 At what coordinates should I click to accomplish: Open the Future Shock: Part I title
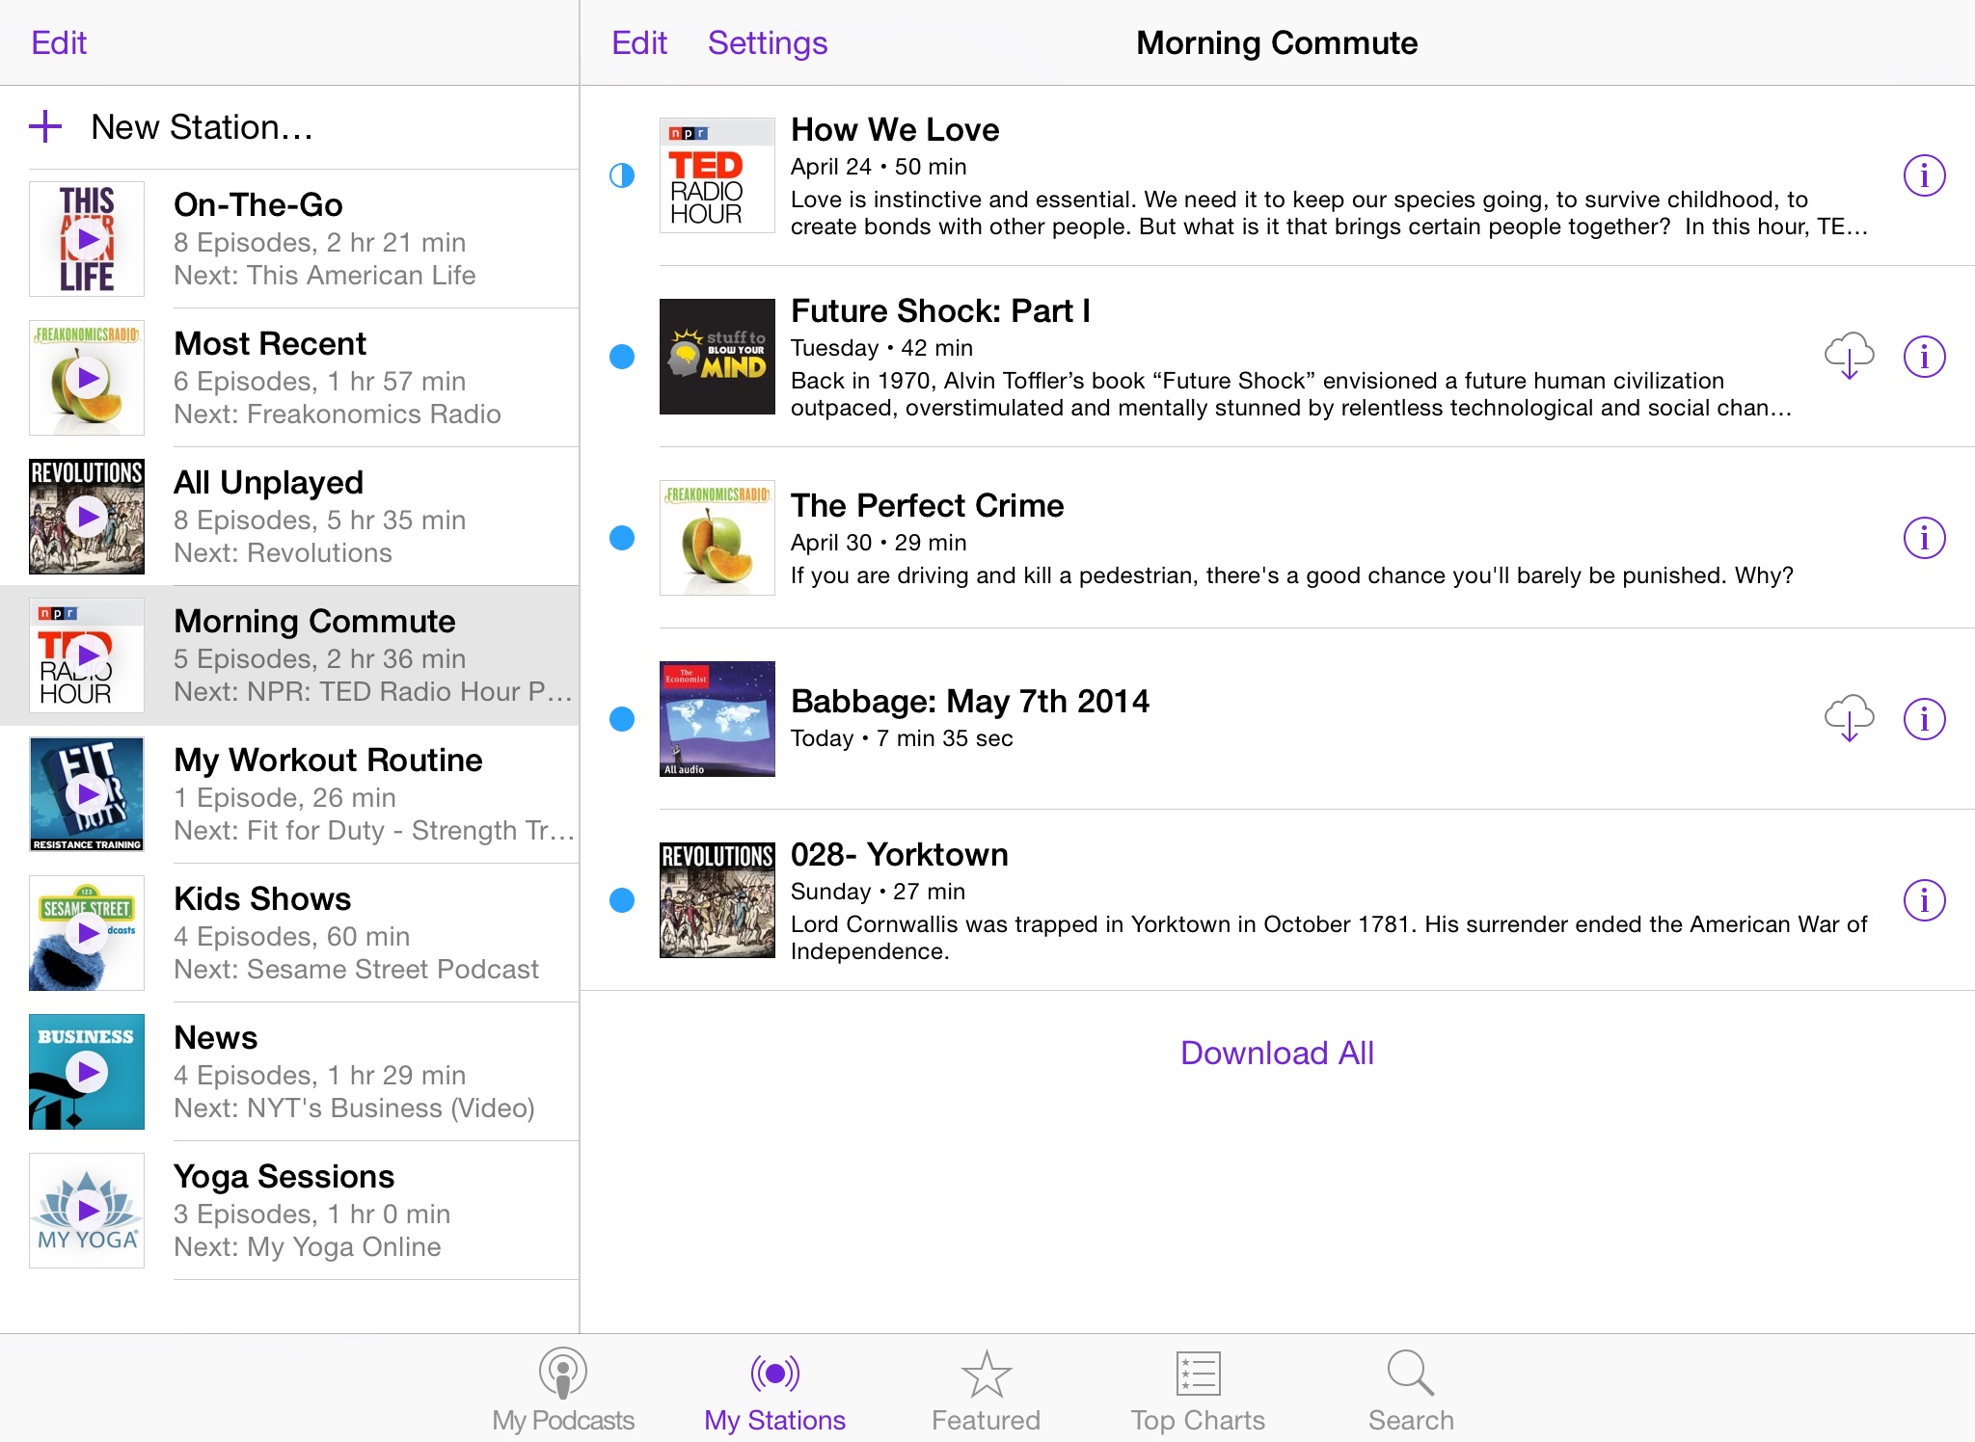click(940, 310)
